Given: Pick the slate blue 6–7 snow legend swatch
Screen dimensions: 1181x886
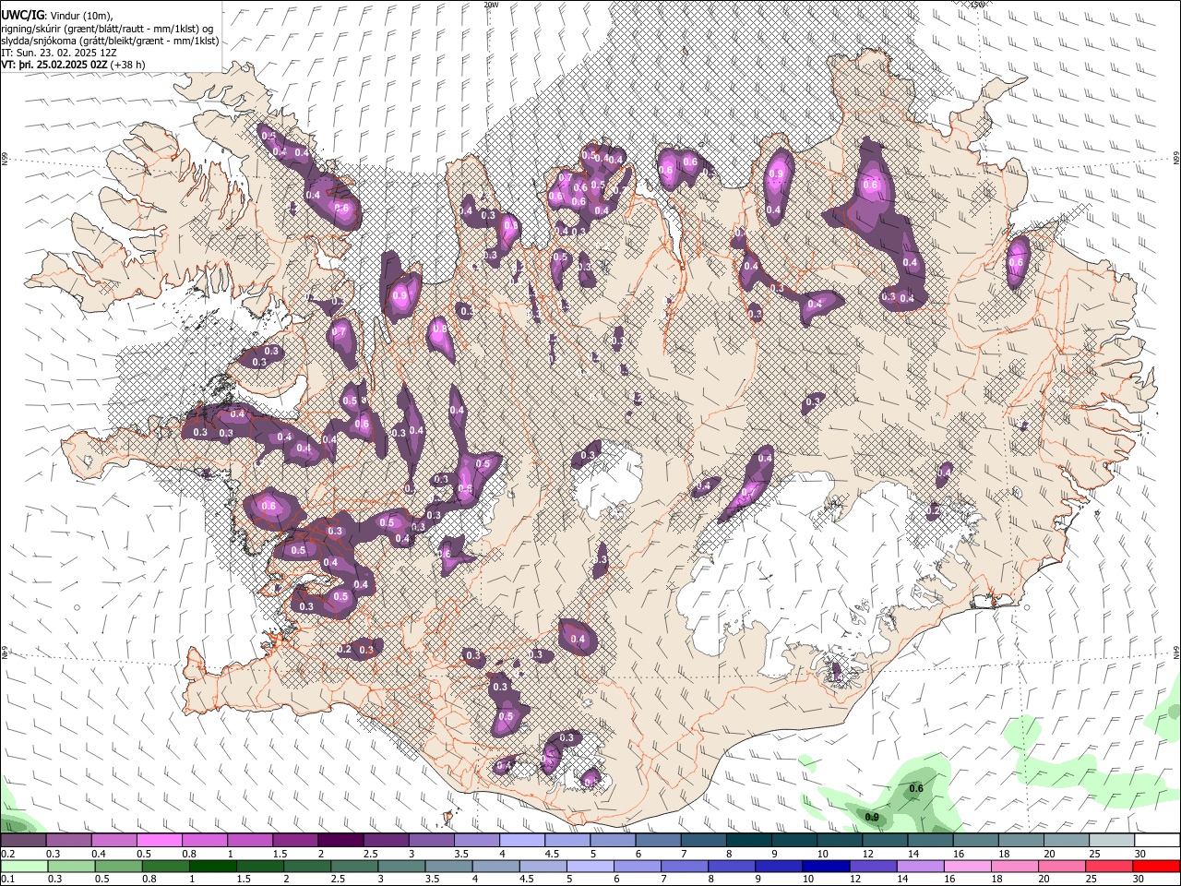Looking at the screenshot, I should point(658,841).
